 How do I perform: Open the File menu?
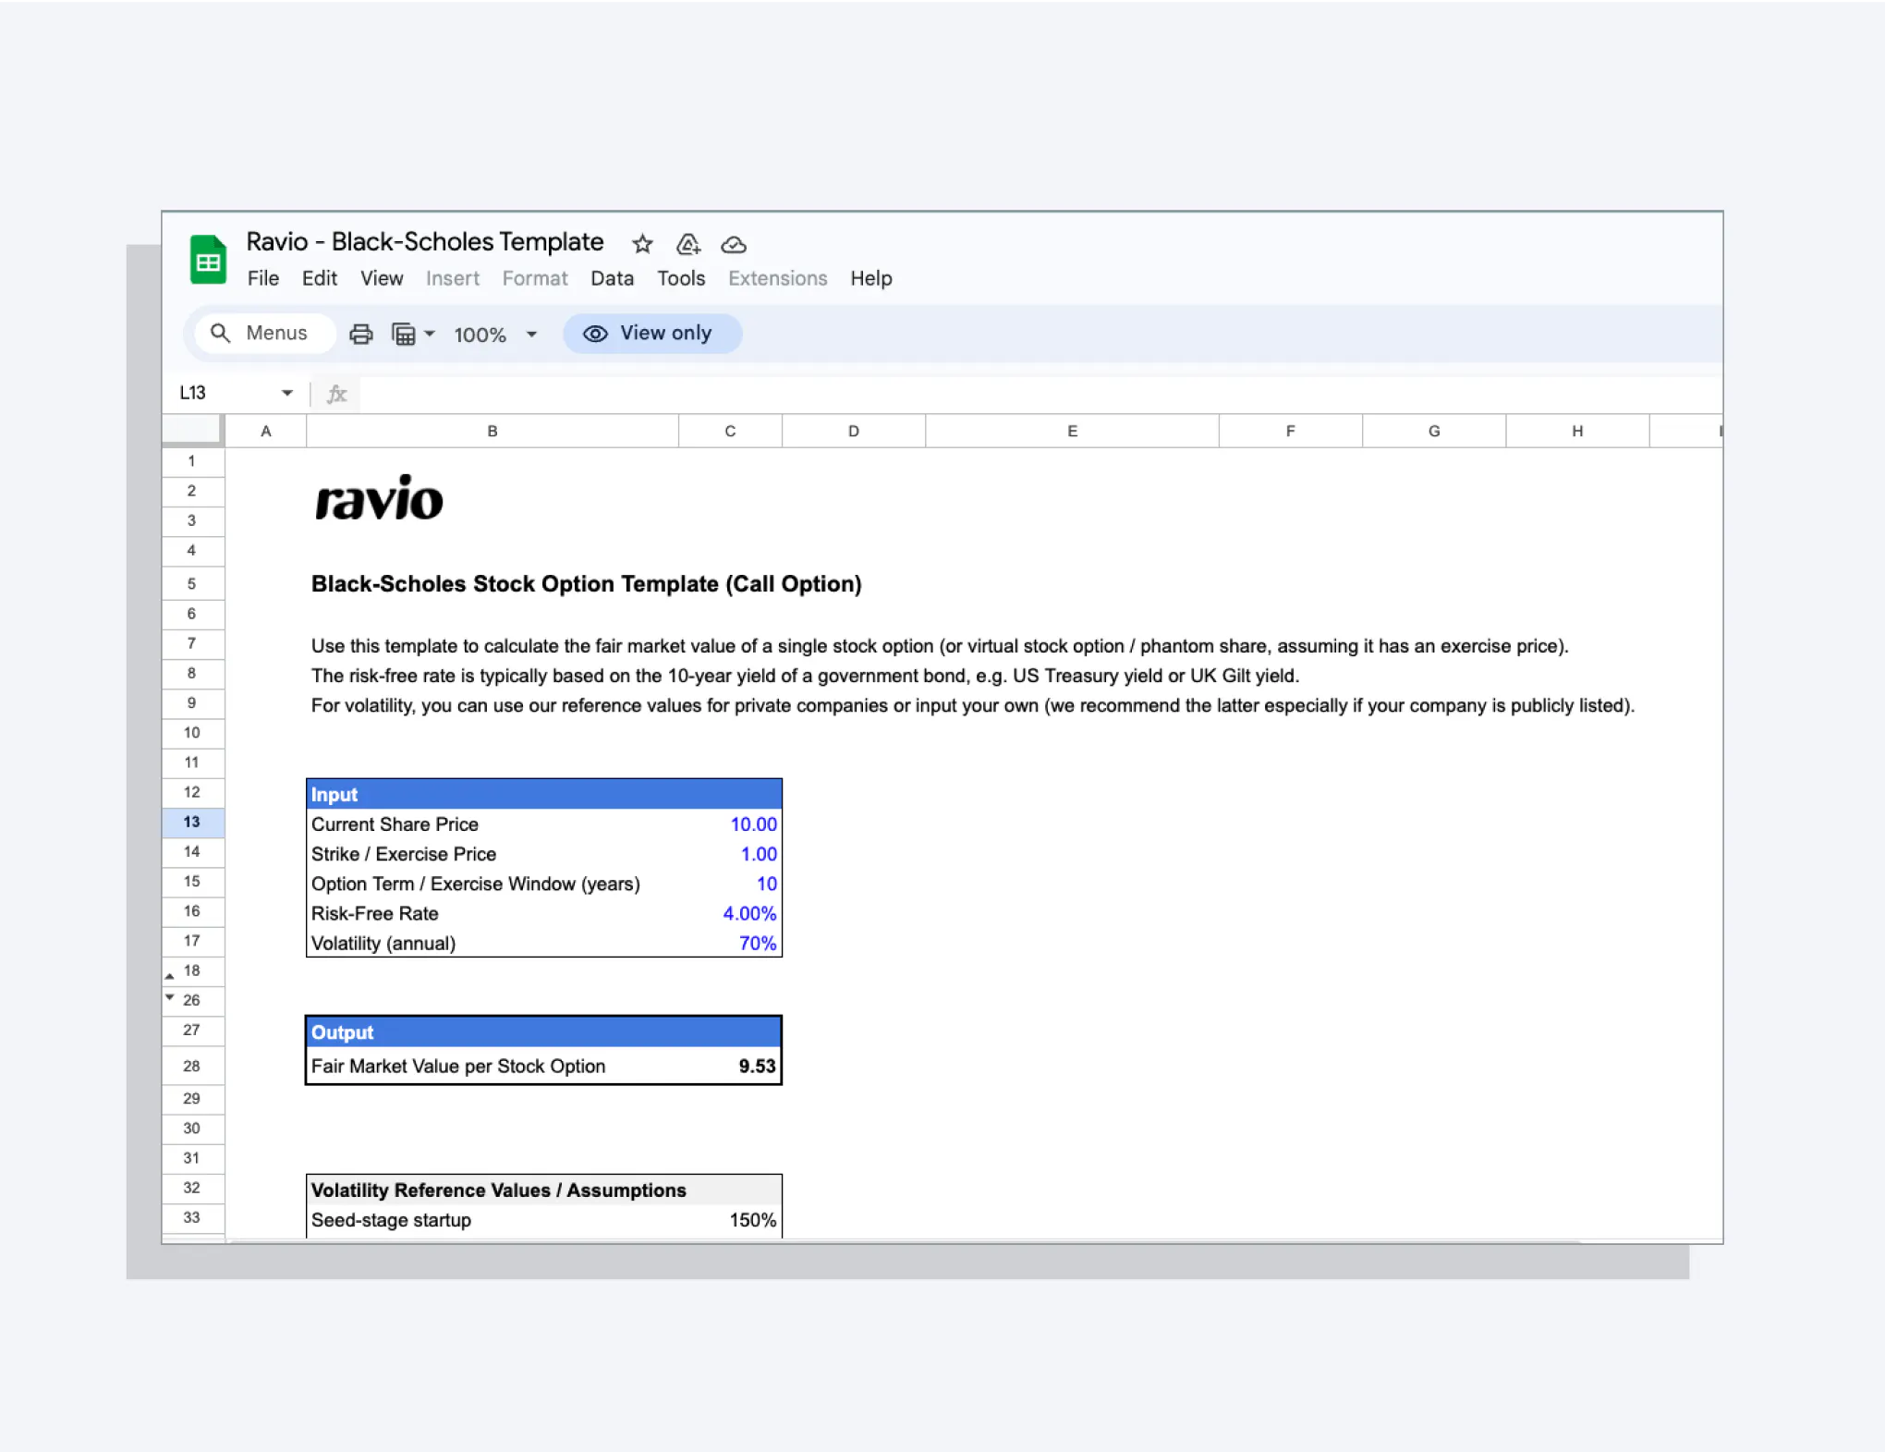(x=263, y=278)
